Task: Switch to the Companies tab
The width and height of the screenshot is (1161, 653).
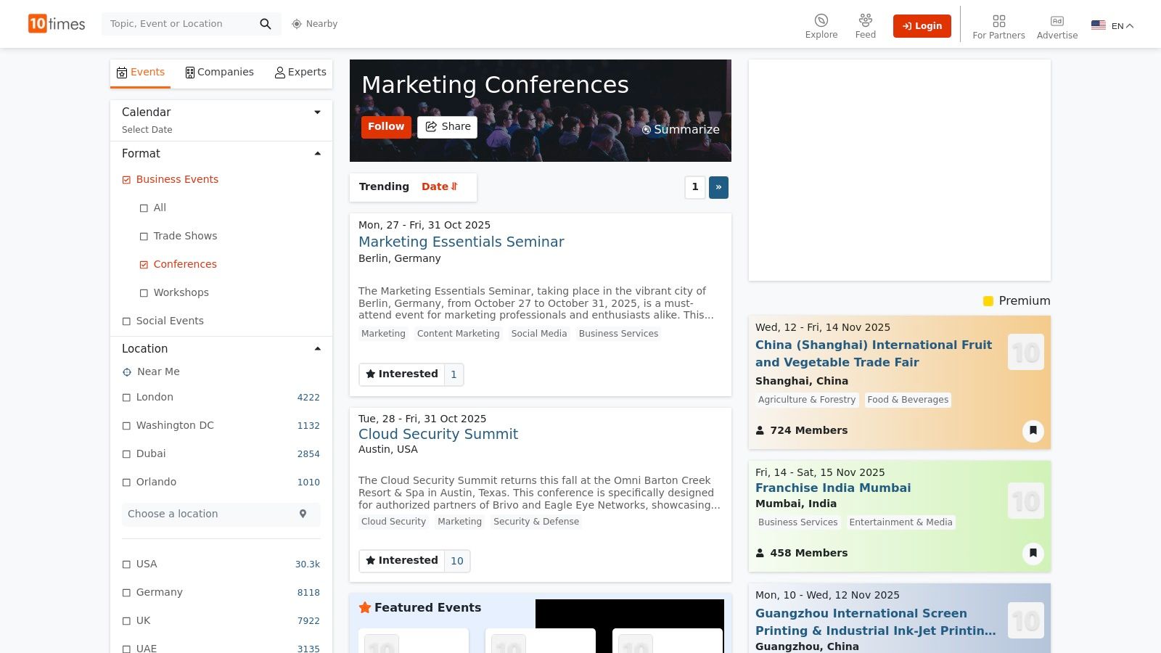Action: tap(219, 72)
